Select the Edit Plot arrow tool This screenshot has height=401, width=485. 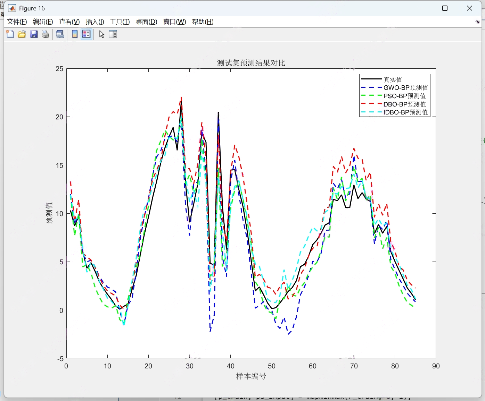coord(101,34)
